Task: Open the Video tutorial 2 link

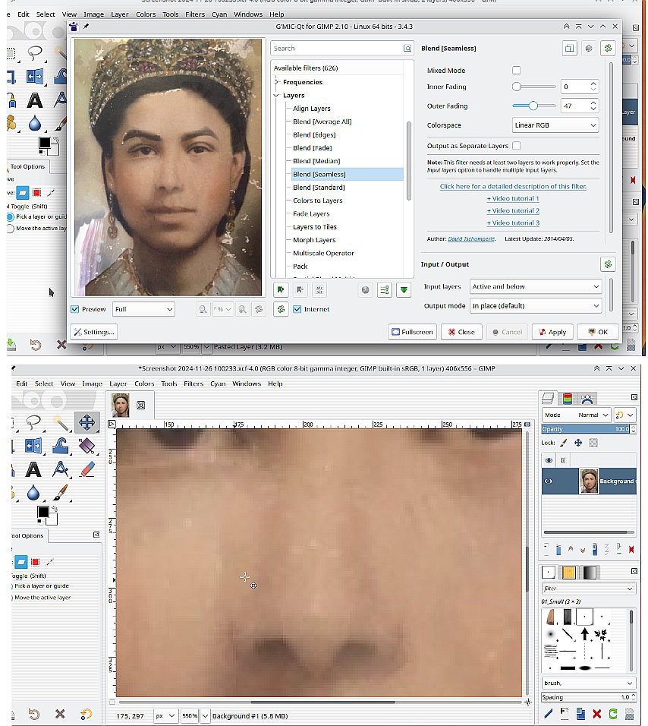Action: coord(513,210)
